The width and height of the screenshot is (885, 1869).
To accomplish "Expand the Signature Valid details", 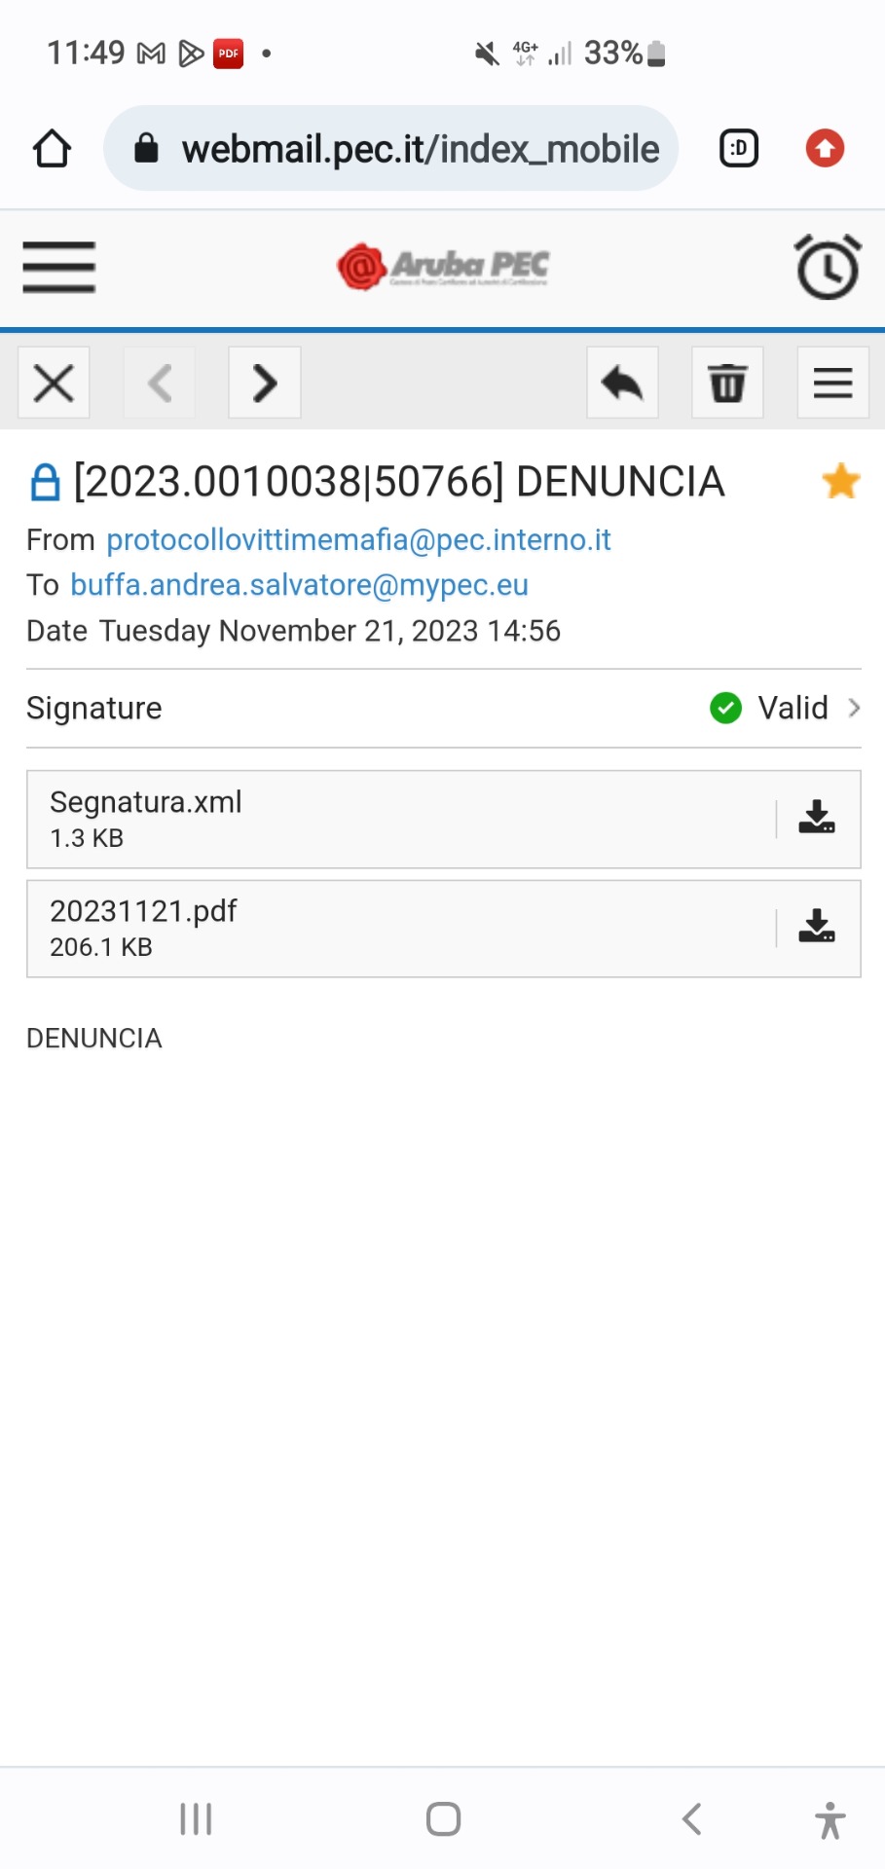I will pyautogui.click(x=785, y=708).
